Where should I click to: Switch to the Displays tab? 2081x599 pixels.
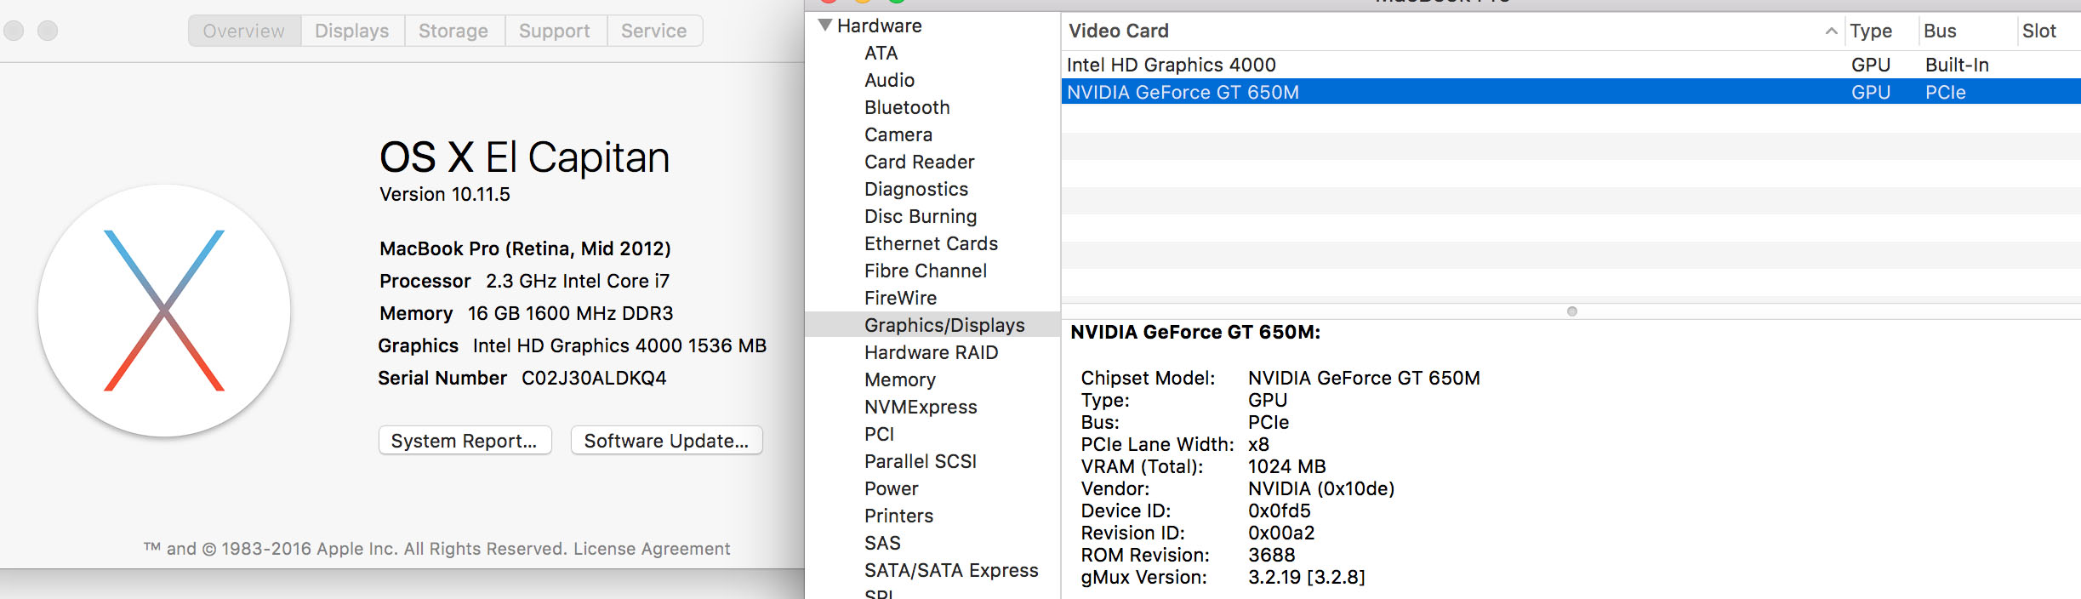[x=351, y=31]
